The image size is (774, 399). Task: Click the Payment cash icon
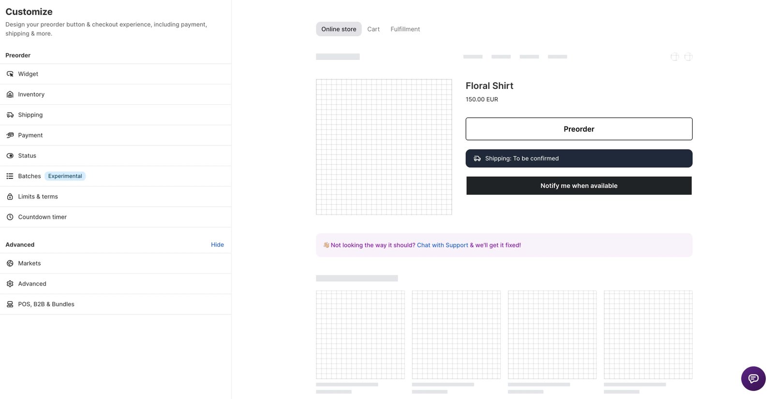(x=10, y=135)
